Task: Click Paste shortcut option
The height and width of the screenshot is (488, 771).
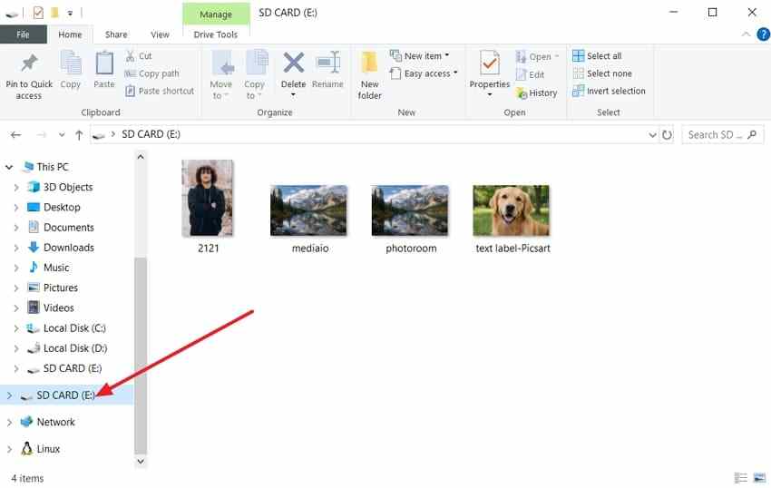Action: coord(160,91)
